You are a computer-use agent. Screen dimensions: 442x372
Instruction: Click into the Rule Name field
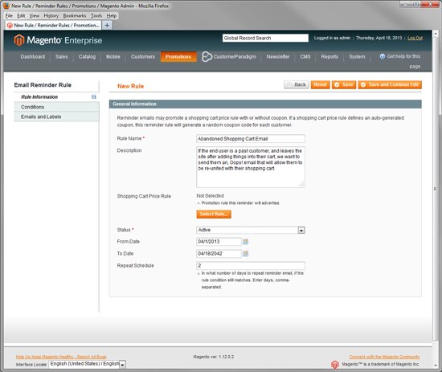point(251,139)
